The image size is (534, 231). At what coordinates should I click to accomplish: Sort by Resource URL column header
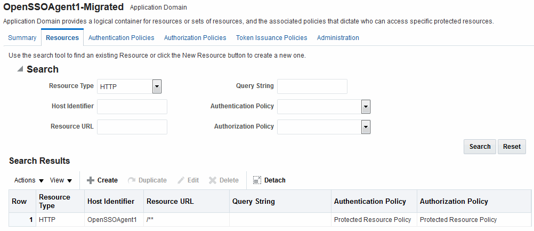pyautogui.click(x=187, y=201)
